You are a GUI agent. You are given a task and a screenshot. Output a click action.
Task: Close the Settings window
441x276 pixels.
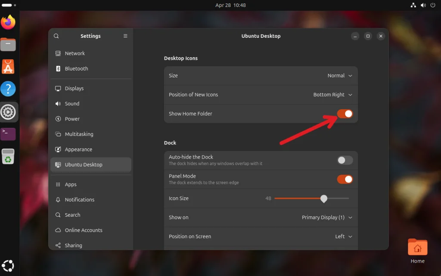click(381, 36)
